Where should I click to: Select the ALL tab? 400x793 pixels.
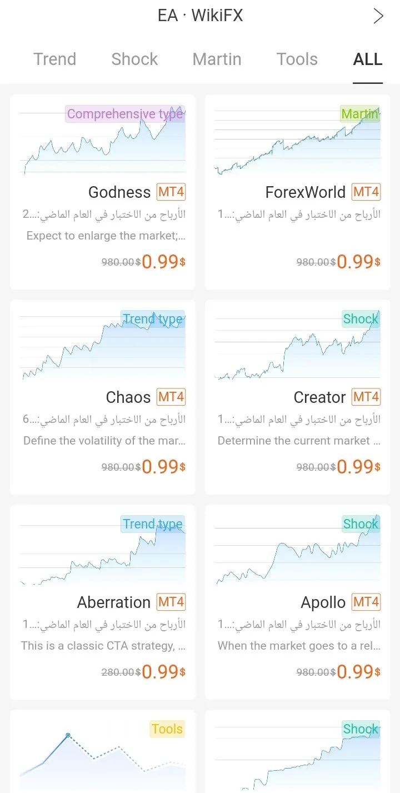368,59
